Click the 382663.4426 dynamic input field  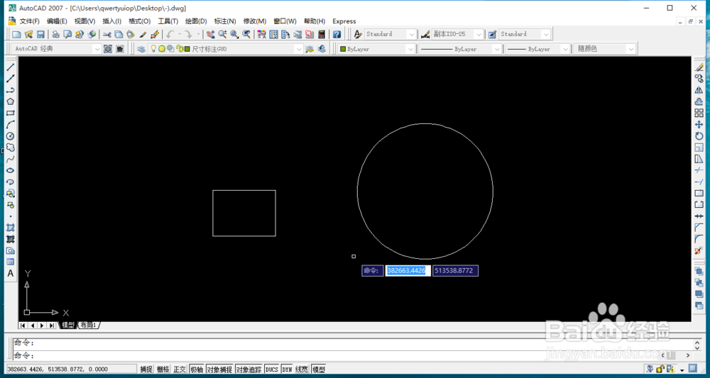coord(408,271)
